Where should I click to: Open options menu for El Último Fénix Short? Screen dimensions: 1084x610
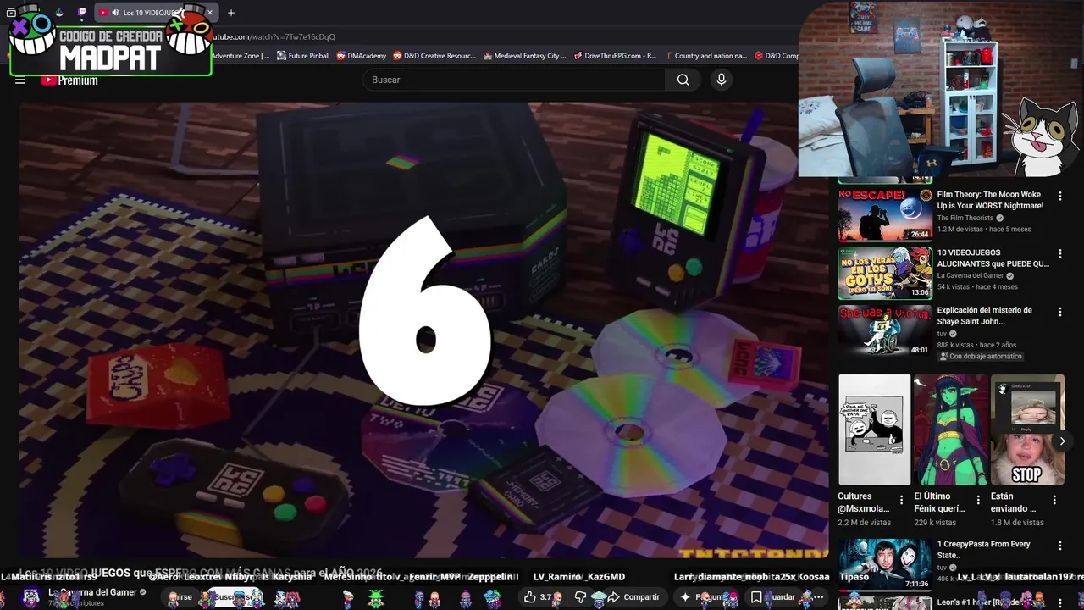pos(978,500)
